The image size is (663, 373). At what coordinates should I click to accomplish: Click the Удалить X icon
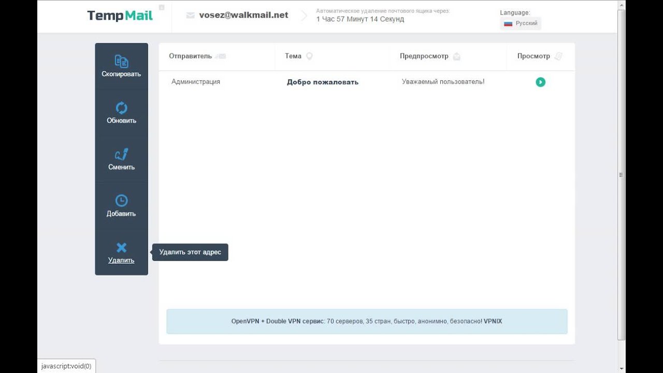coord(121,248)
